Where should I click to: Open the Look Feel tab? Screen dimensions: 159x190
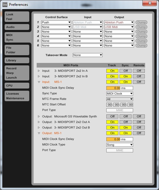tap(17, 17)
